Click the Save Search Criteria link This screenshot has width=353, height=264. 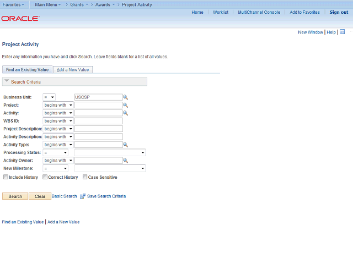click(x=106, y=196)
